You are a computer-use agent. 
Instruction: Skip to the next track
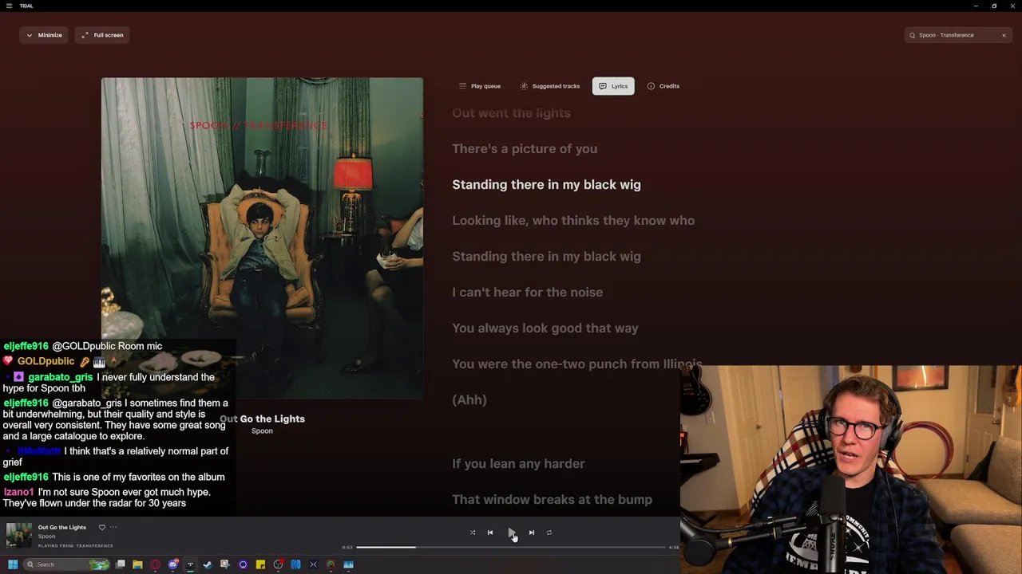(x=532, y=533)
